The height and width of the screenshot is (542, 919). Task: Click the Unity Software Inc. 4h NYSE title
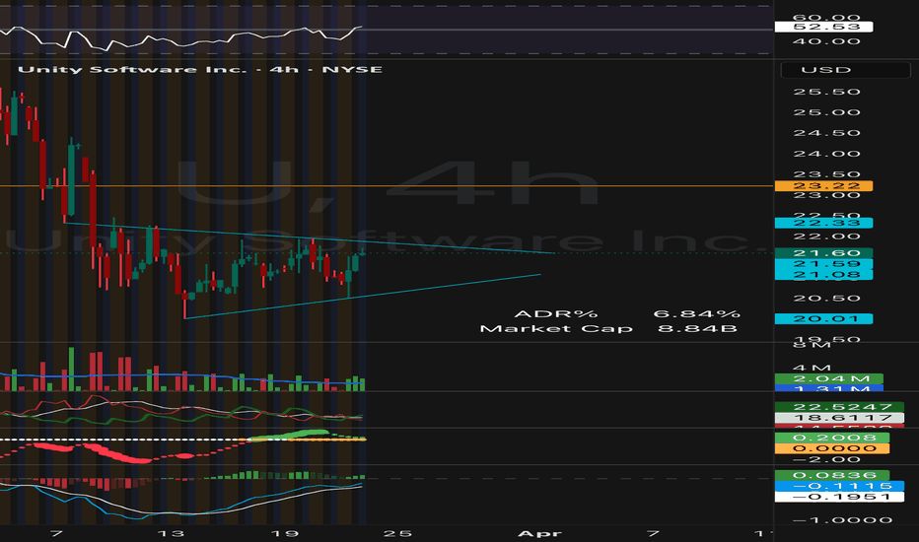(x=200, y=69)
